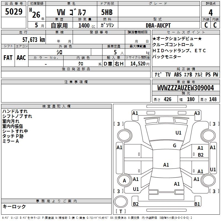Click the B1 mark on the diagram
Screen dimensions: 221x221
point(197,204)
